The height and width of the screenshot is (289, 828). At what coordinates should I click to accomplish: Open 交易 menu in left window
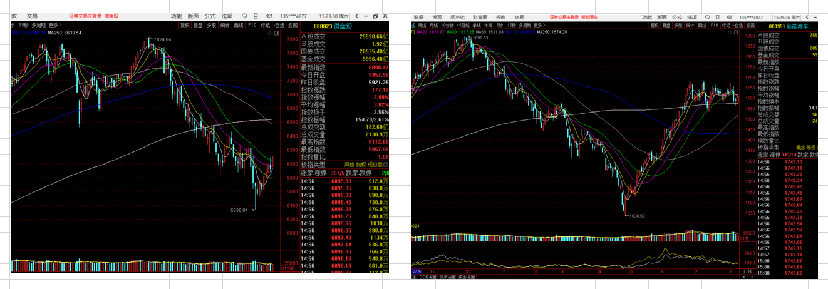tap(32, 16)
